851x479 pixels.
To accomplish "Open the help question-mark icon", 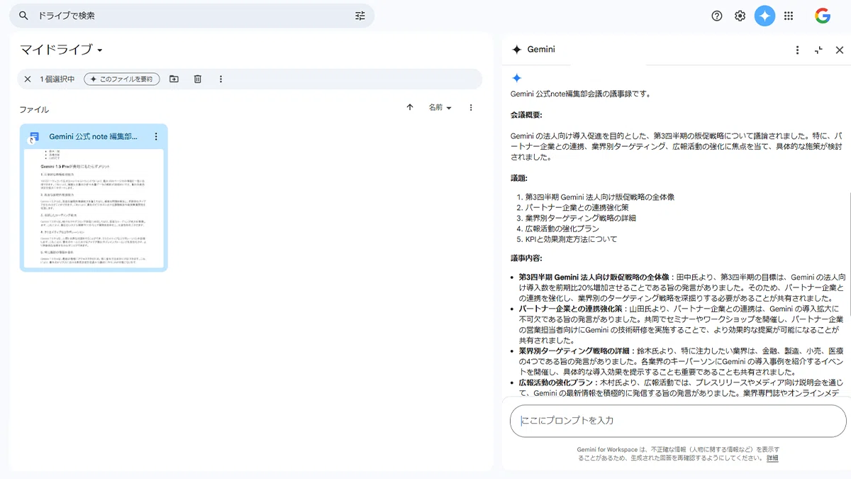I will click(717, 16).
